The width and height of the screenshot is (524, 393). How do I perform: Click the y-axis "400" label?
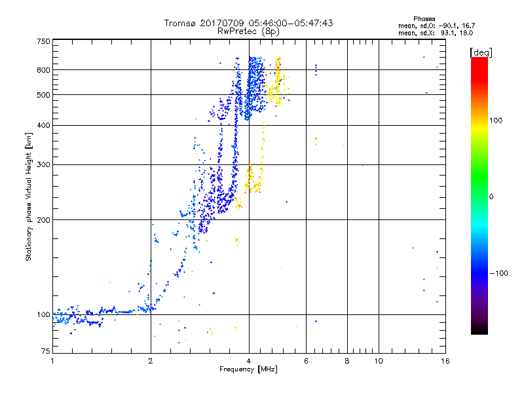coord(43,125)
